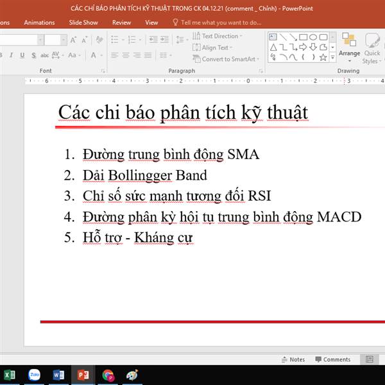385x385 pixels.
Task: Click the Increase List Level icon
Action: 164,40
